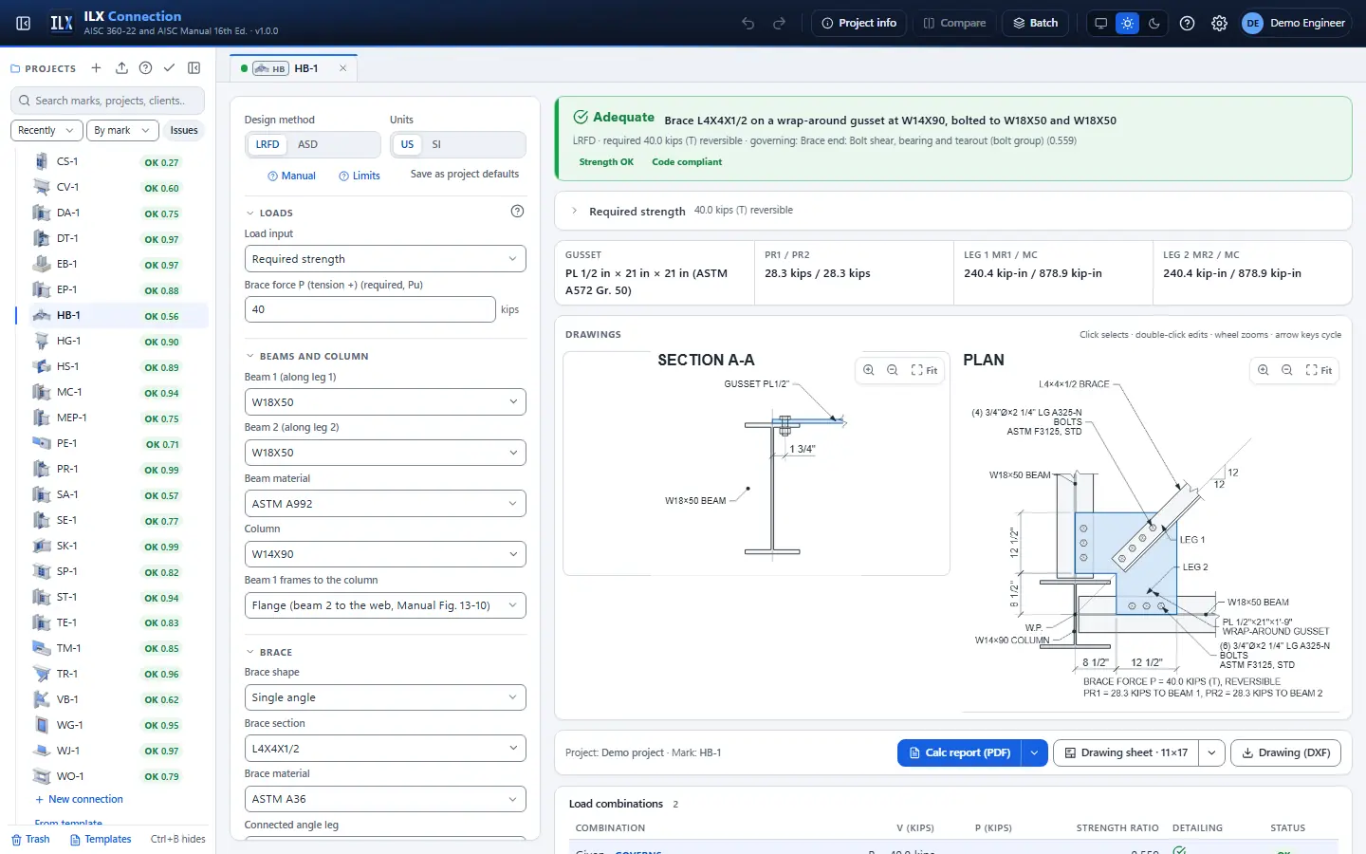Click the New connection link
The height and width of the screenshot is (854, 1366).
[x=79, y=799]
